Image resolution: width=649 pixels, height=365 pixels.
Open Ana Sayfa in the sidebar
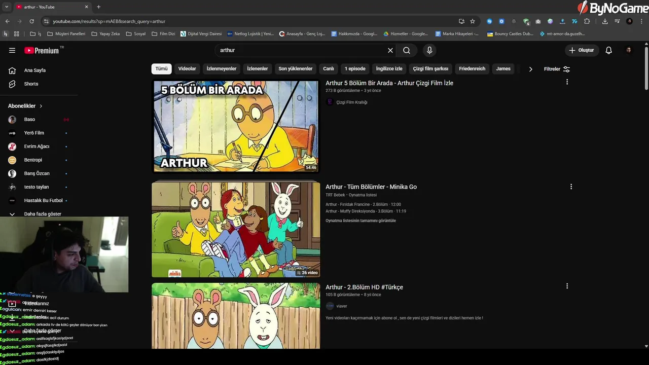34,70
